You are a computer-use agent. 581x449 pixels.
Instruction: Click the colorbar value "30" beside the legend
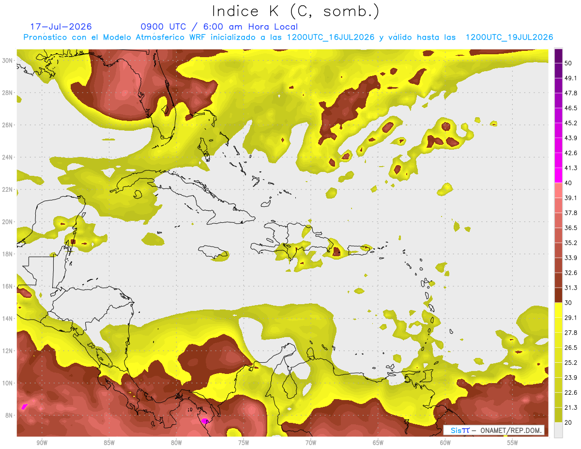(x=568, y=303)
